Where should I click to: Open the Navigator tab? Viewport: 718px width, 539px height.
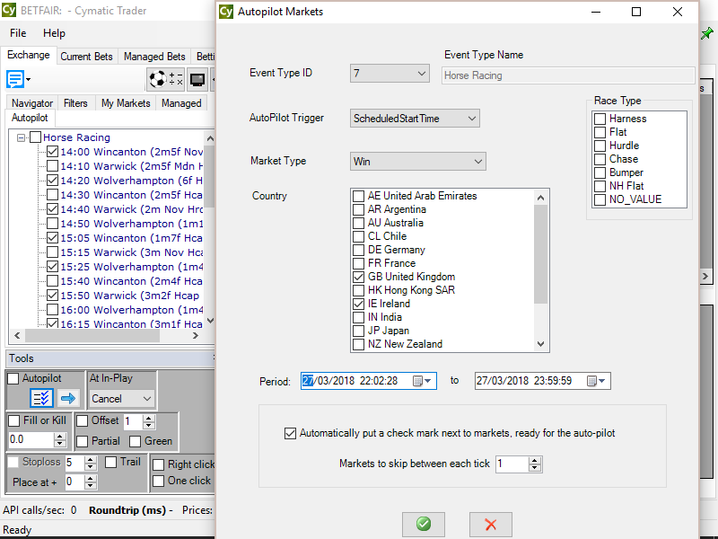point(32,103)
